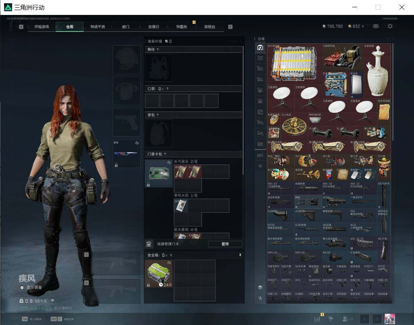Click the gear icon below the warehouse sidebar tabs
This screenshot has height=325, width=414.
click(260, 166)
